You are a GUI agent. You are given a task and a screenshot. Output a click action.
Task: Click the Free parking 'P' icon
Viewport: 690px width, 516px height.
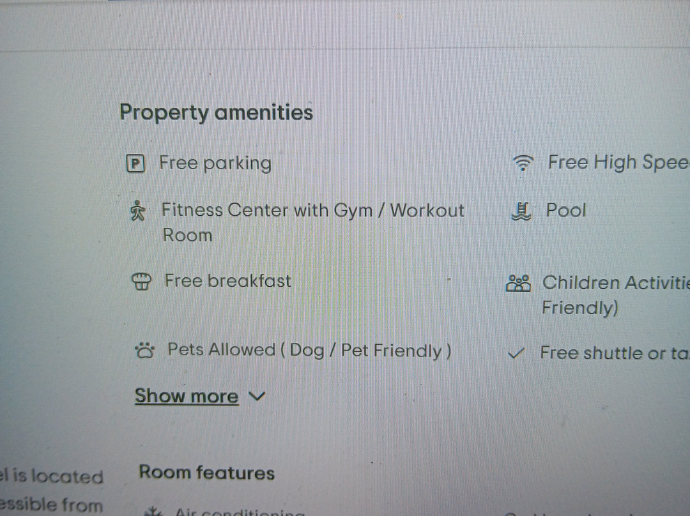point(135,164)
